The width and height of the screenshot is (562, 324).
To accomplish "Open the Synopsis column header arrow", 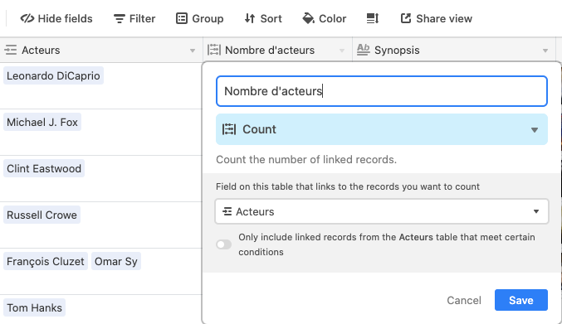I will [545, 51].
